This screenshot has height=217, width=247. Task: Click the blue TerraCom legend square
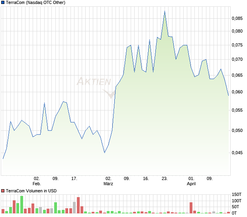tap(3, 2)
